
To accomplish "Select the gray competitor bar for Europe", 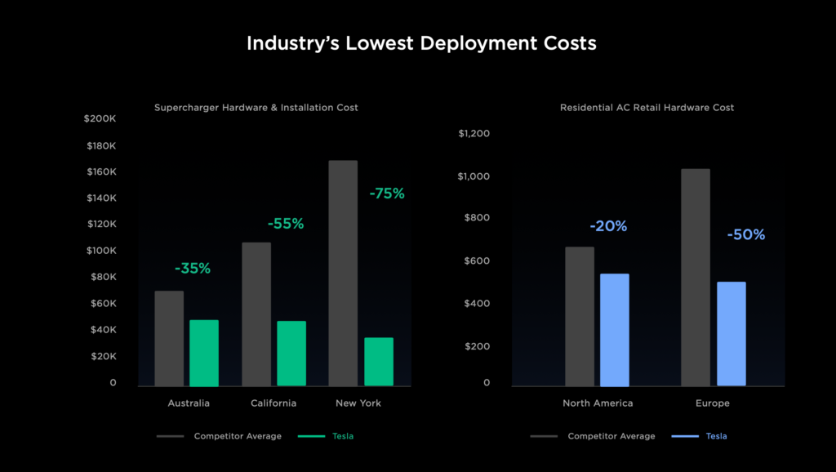I will [x=696, y=278].
